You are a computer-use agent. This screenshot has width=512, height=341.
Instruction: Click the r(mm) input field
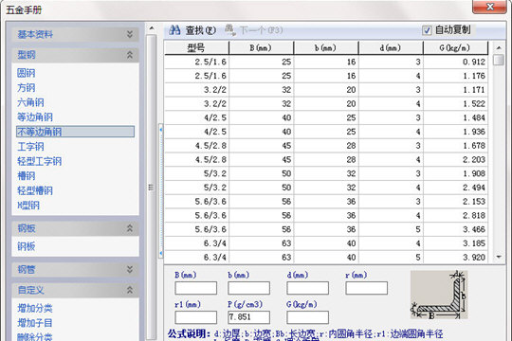click(366, 288)
